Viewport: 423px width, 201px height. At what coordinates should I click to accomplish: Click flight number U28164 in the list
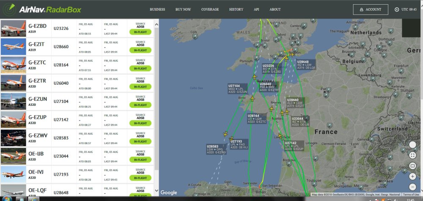click(61, 65)
